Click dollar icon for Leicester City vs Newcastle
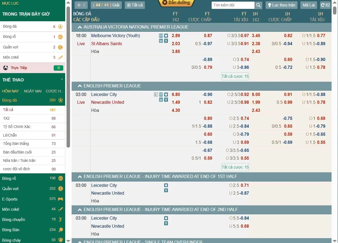Viewport: 338px width, 243px height. point(166,100)
